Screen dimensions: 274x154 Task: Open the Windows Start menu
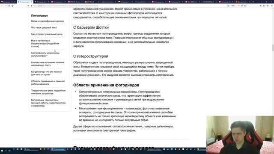[2, 151]
